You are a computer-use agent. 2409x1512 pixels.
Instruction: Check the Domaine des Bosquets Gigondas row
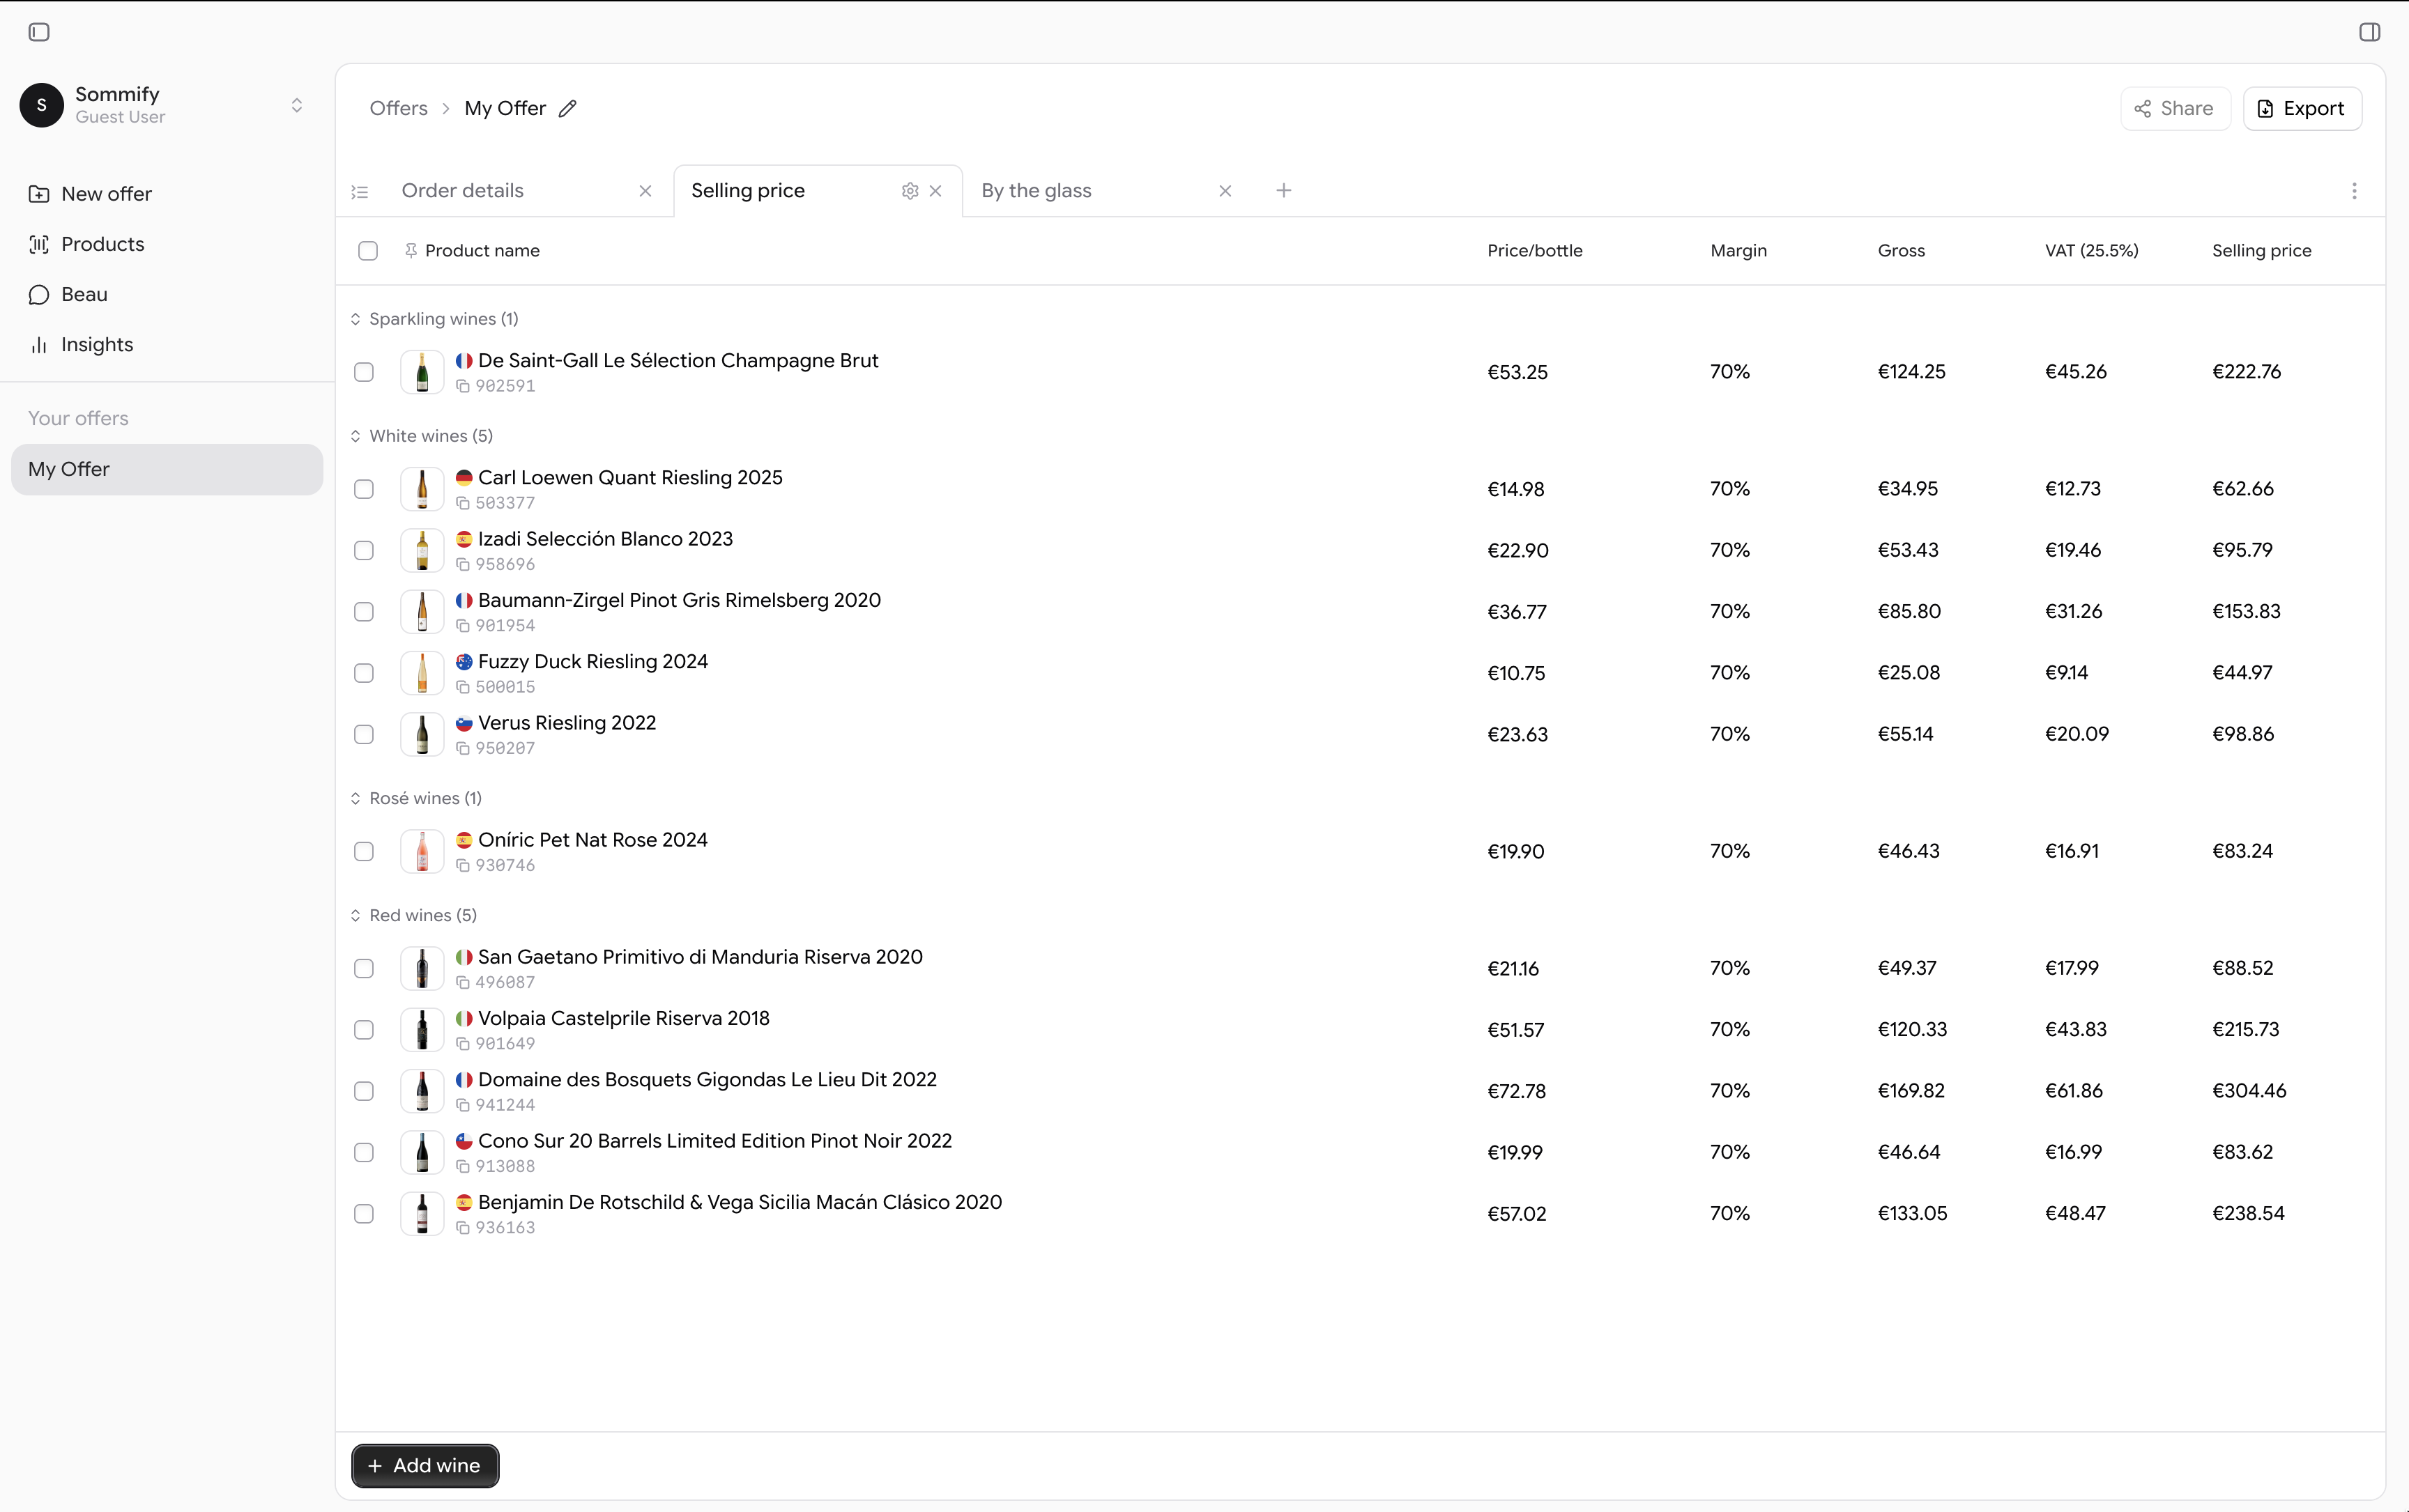click(x=364, y=1091)
